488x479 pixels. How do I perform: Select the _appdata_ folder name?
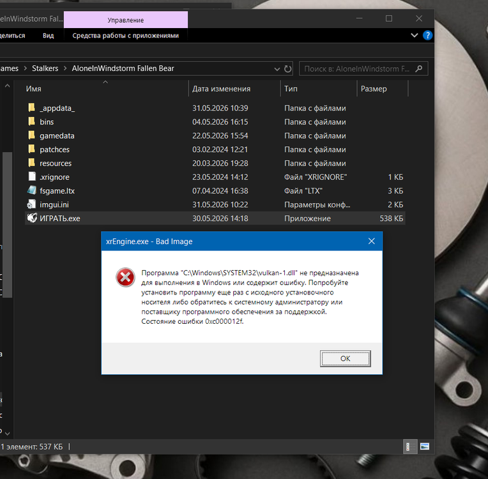[57, 108]
